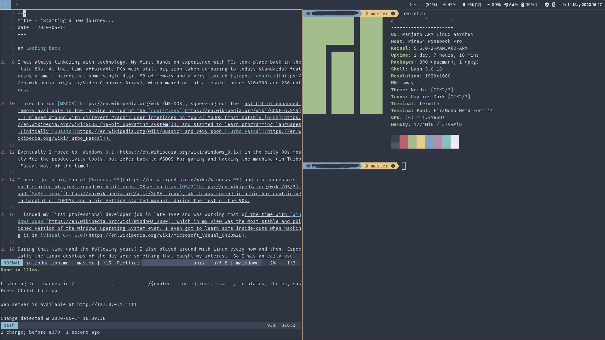Click the WiFi signal icon in status bar
The width and height of the screenshot is (605, 340).
tap(410, 5)
